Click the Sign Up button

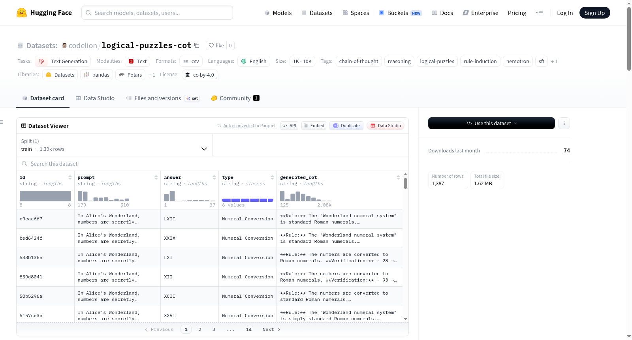point(594,13)
